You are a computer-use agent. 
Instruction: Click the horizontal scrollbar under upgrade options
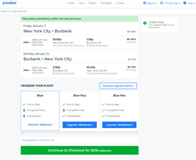[79, 132]
